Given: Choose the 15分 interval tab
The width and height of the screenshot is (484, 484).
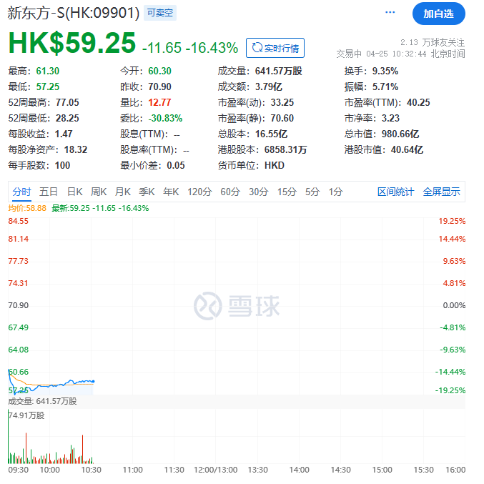Looking at the screenshot, I should (287, 192).
